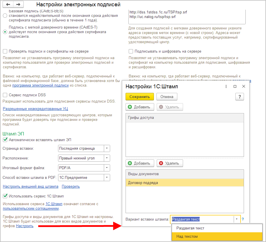Add an access stamp with upper Добавить

pyautogui.click(x=140, y=107)
